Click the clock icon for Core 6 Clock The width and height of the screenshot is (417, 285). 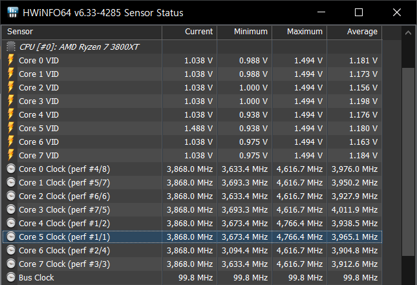[x=11, y=250]
